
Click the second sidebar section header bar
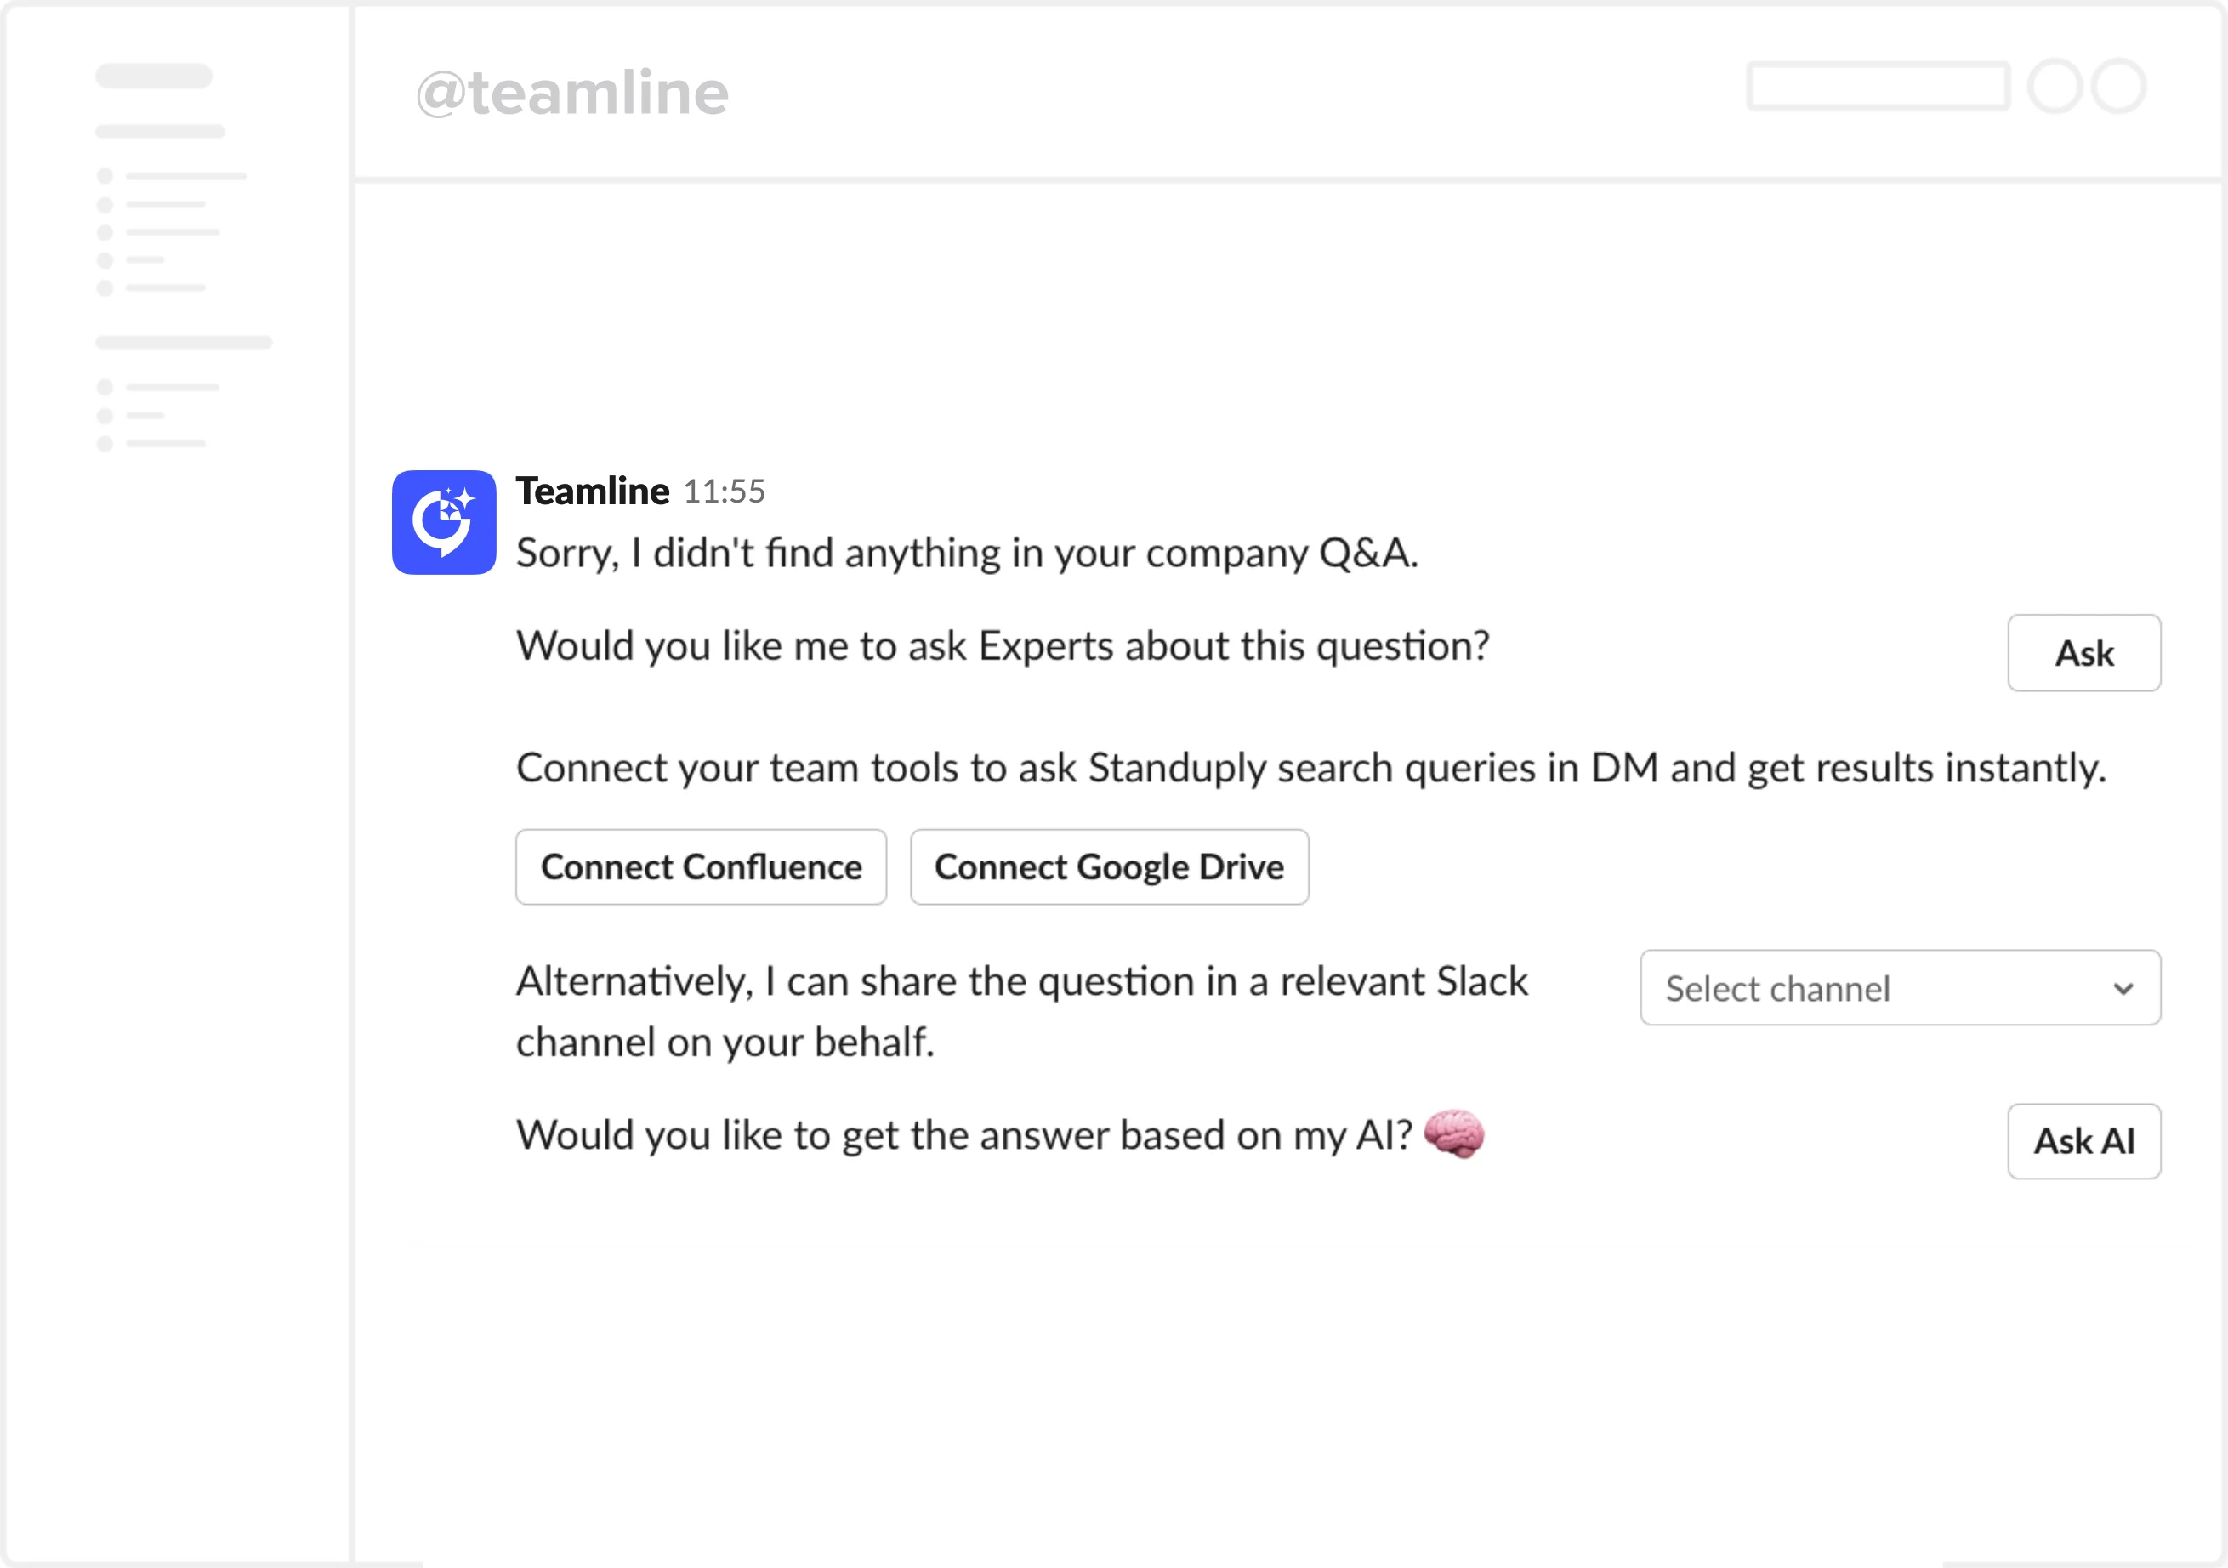[184, 343]
